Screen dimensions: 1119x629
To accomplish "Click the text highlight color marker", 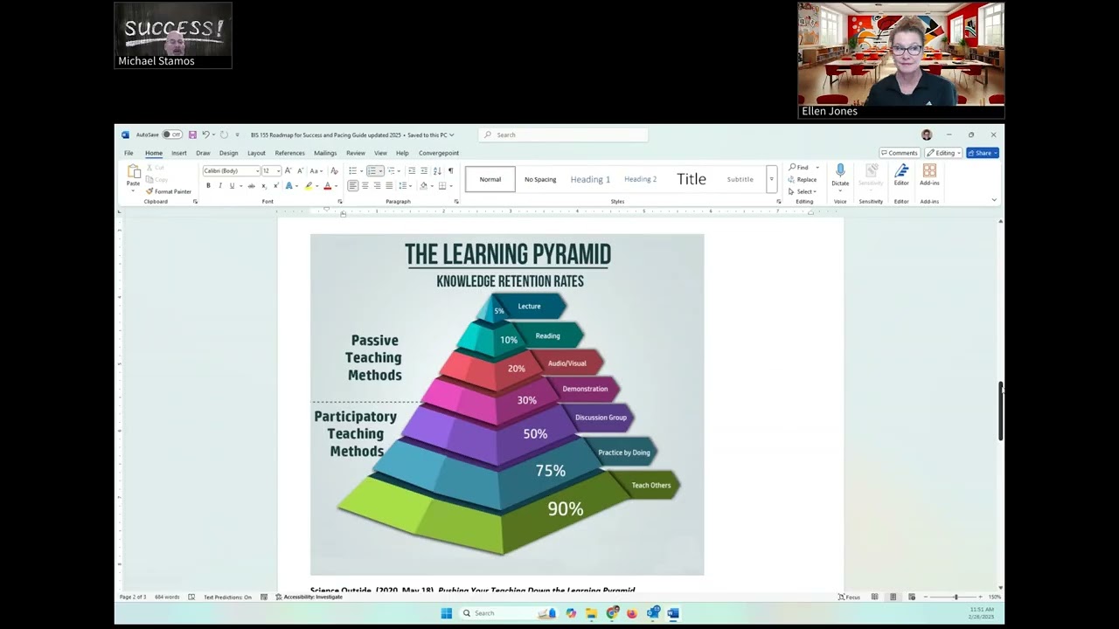I will coord(309,186).
